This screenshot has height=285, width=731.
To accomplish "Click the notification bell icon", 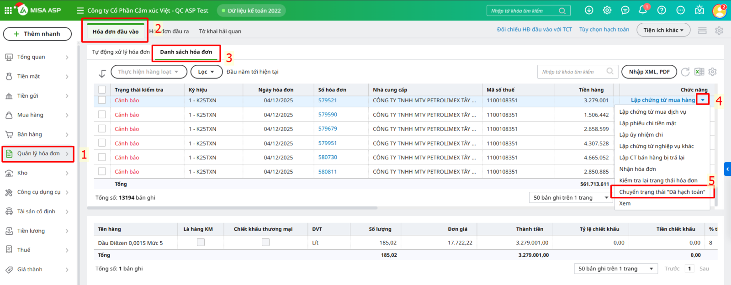I will coord(643,10).
